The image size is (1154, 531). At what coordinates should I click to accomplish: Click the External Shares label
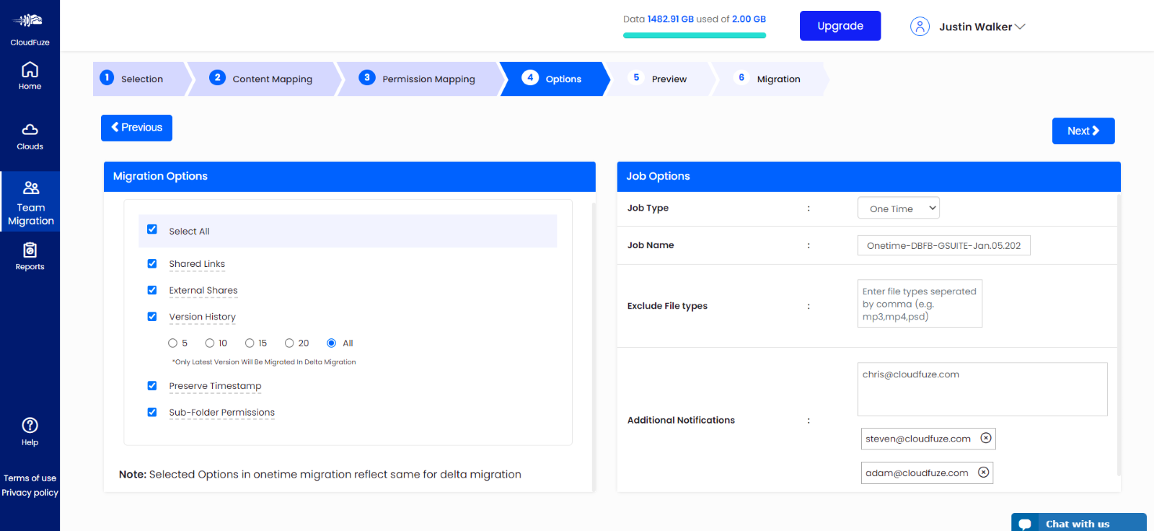coord(203,291)
